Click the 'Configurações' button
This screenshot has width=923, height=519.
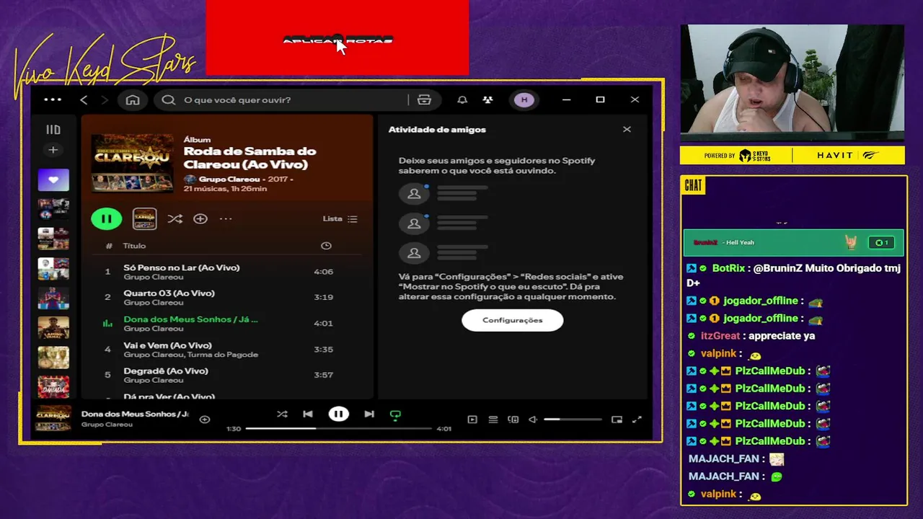513,320
